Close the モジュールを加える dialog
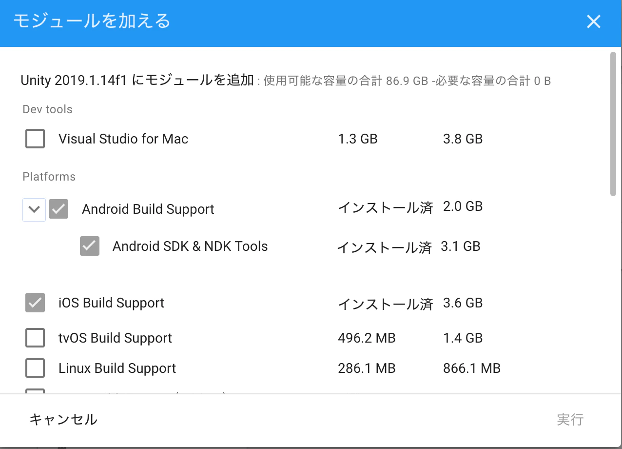This screenshot has height=449, width=622. pyautogui.click(x=593, y=21)
